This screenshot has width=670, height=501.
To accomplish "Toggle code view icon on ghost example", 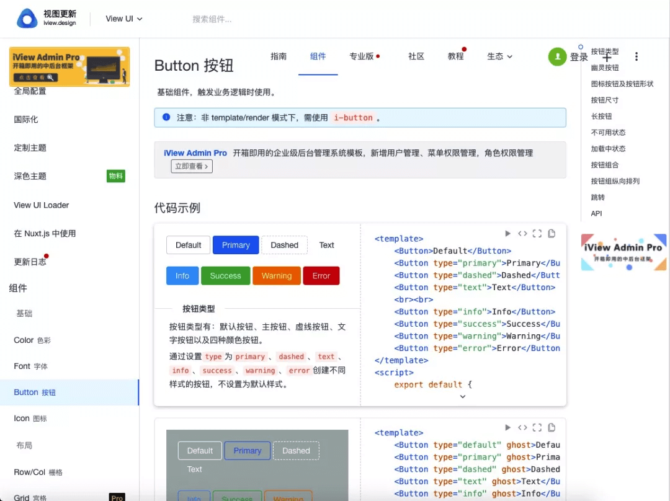I will coord(522,428).
